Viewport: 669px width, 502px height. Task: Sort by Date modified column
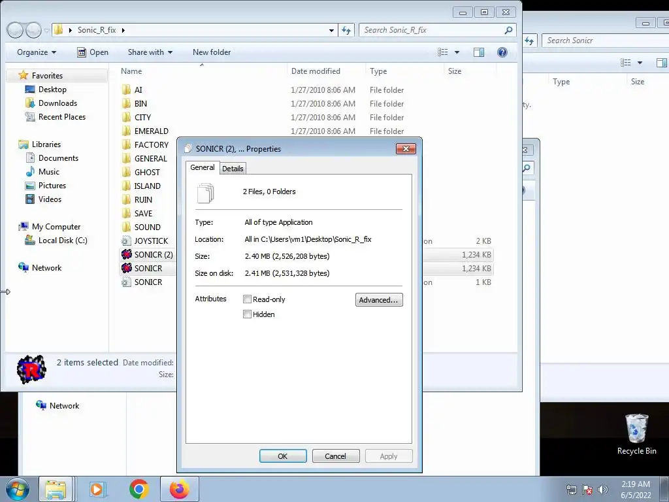[316, 71]
